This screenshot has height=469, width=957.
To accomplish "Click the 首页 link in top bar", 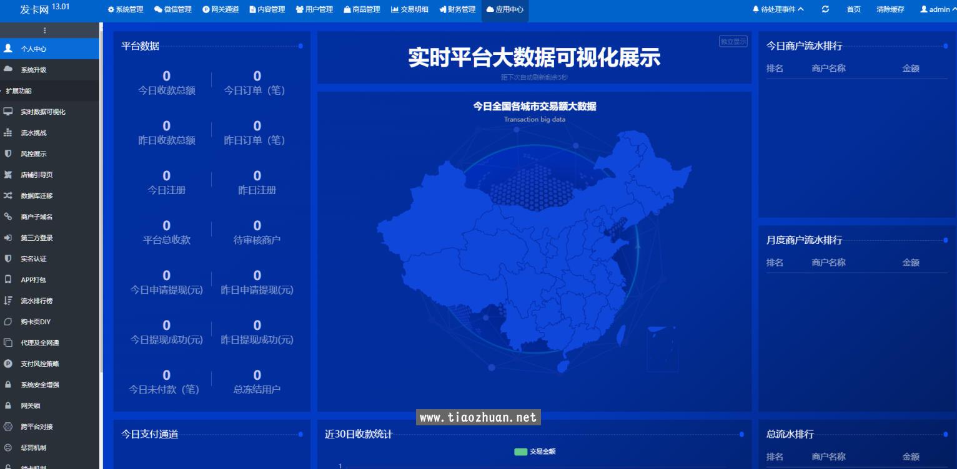I will tap(853, 9).
